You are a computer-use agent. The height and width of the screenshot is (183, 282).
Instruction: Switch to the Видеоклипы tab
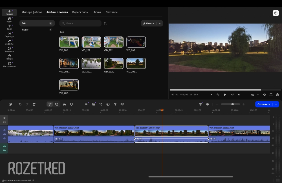tap(80, 12)
